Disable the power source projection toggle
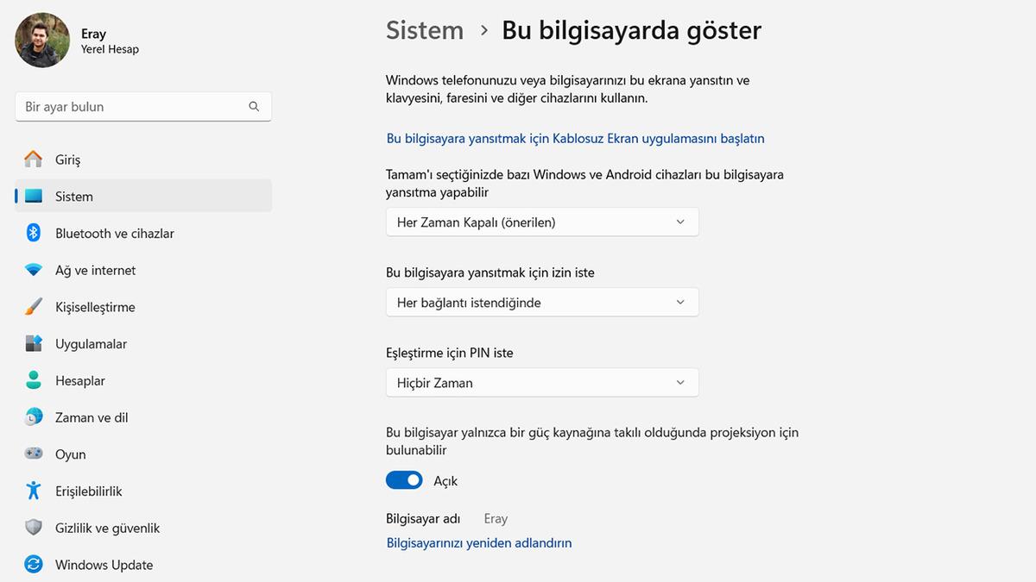 (404, 479)
